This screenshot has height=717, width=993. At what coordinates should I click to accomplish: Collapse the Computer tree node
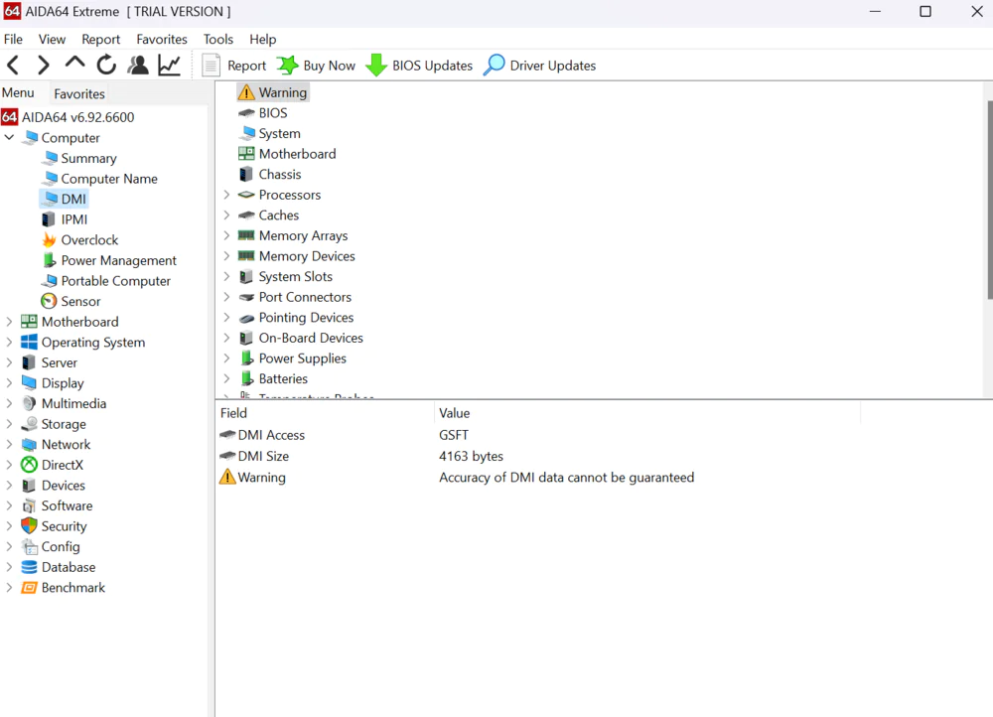10,137
